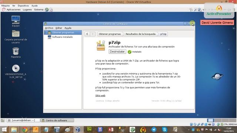
Task: Click the Centro de software taskbar button
Action: pyautogui.click(x=57, y=120)
